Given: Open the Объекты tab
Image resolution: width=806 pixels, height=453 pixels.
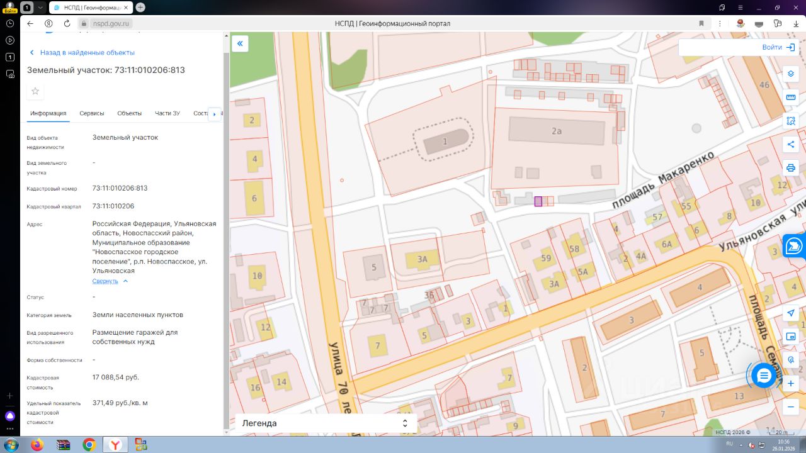Looking at the screenshot, I should (x=129, y=113).
